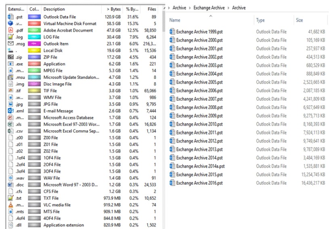Expand chevron after first Archive breadcrumb
This screenshot has height=229, width=332.
pos(190,8)
